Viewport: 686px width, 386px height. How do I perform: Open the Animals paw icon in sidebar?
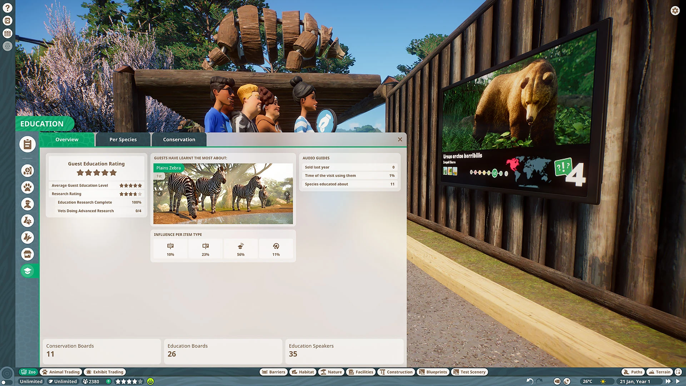click(28, 187)
